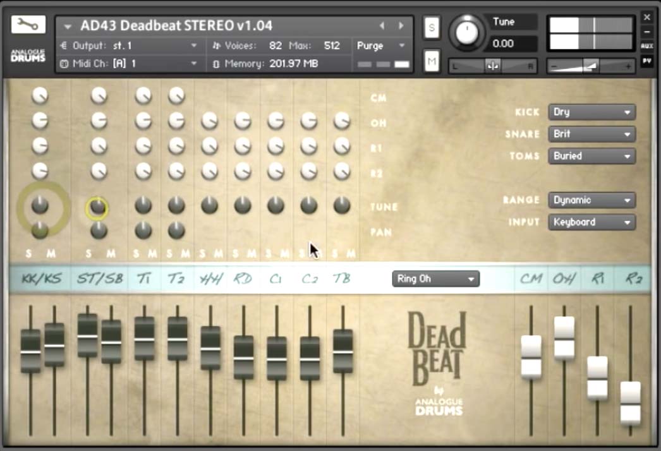Click the KK/KS channel's TUNE knob
This screenshot has width=661, height=451.
[40, 205]
